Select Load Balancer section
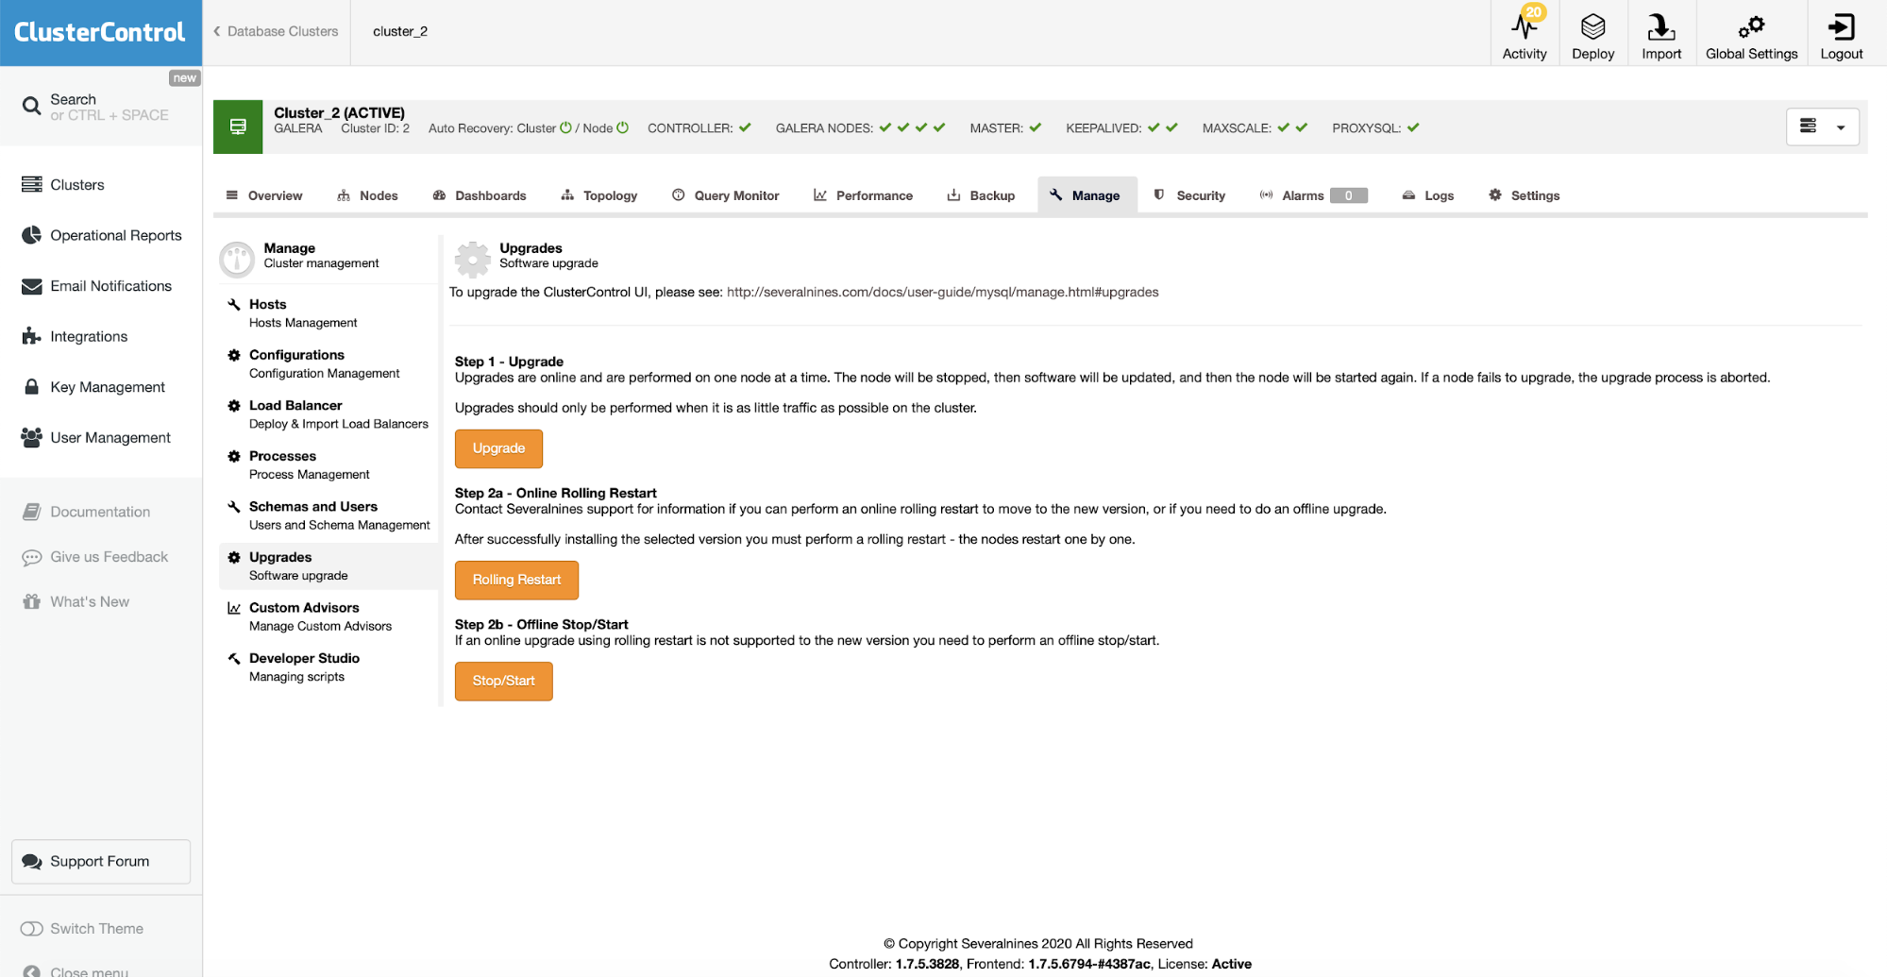This screenshot has width=1887, height=978. [x=328, y=414]
